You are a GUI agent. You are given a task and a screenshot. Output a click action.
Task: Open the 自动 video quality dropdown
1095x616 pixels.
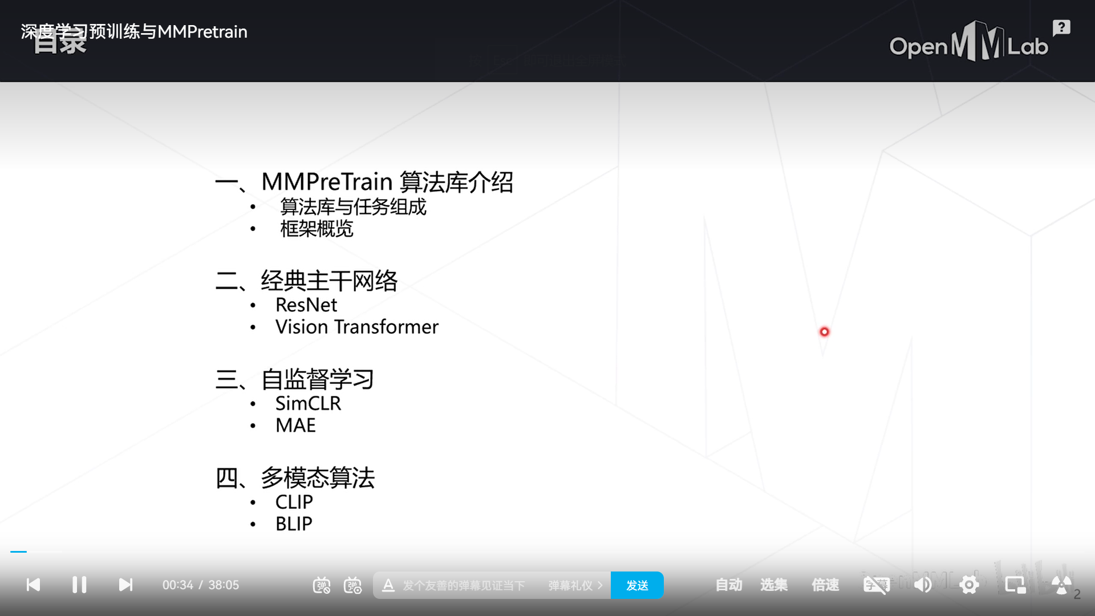click(728, 585)
